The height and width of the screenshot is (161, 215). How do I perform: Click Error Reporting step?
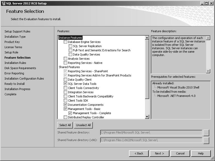[14, 73]
